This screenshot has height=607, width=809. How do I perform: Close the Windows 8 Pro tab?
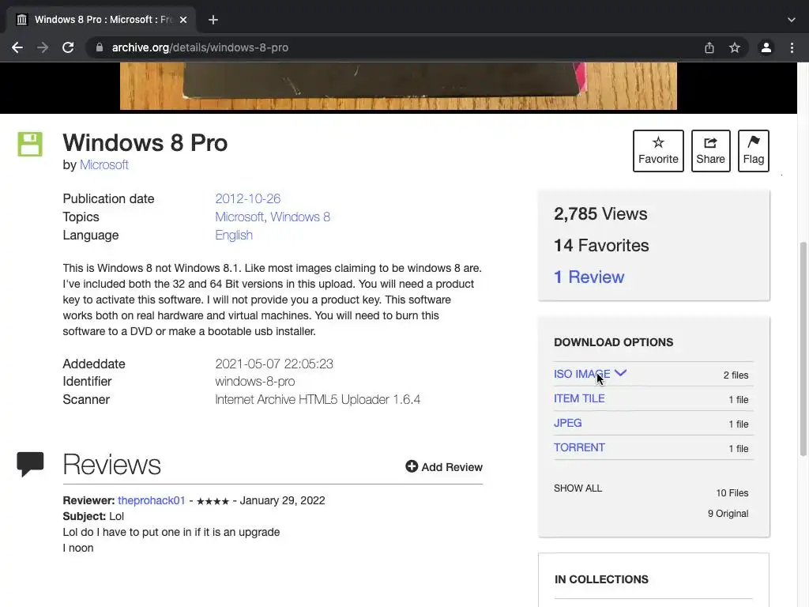183,20
